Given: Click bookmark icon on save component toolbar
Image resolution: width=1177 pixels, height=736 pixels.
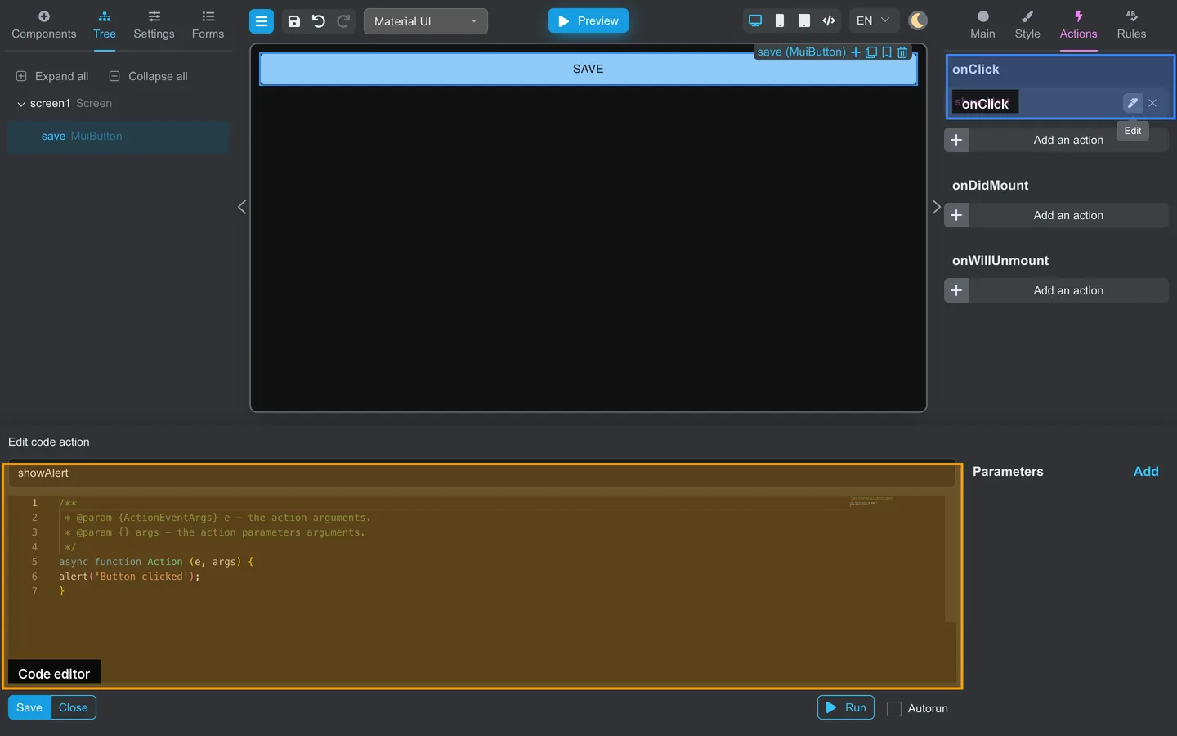Looking at the screenshot, I should [x=887, y=52].
